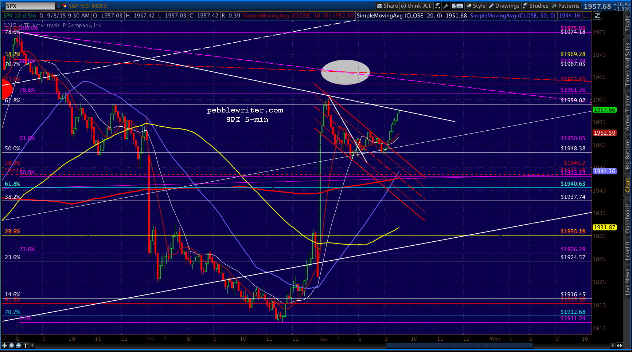Click the Share icon button
Screen dimensions: 632x352
pyautogui.click(x=387, y=6)
